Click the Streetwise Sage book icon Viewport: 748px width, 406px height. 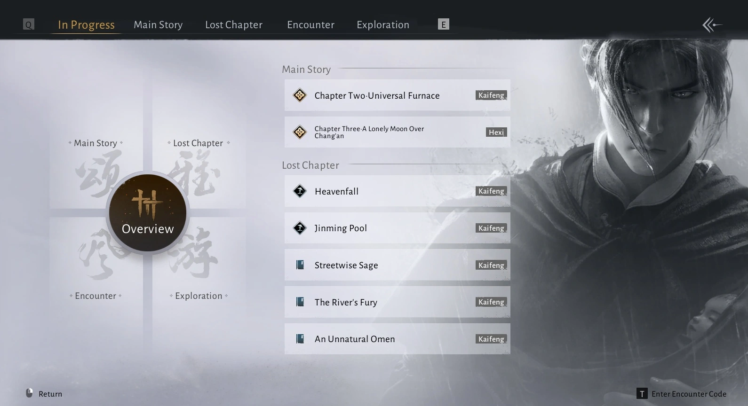(x=300, y=265)
